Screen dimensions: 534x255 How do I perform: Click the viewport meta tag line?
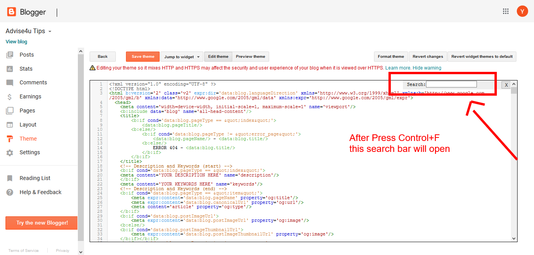coord(238,107)
